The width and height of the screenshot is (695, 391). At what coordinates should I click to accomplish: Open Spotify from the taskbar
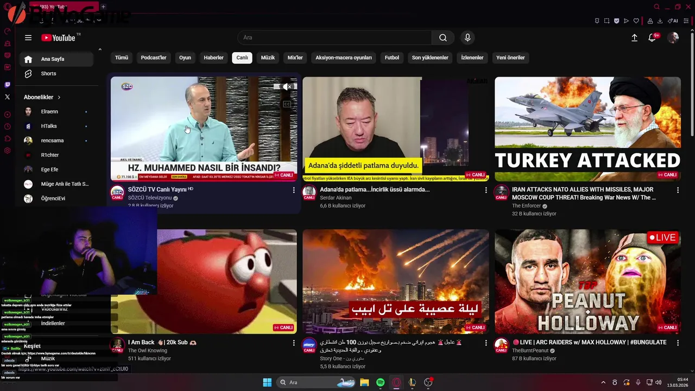tap(380, 382)
